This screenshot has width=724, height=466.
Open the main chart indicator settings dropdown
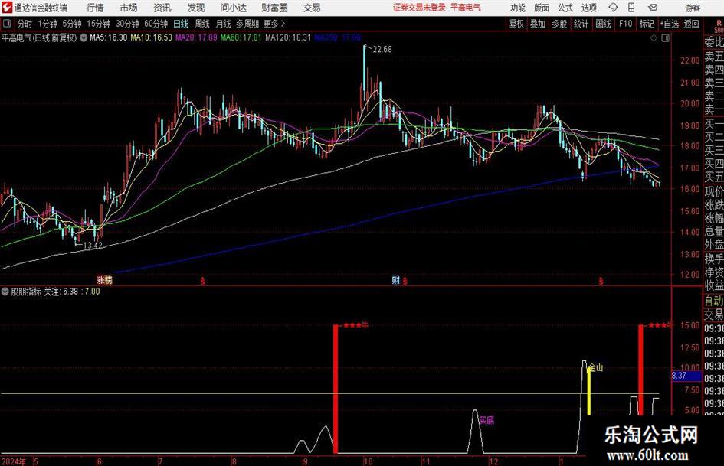(x=84, y=37)
